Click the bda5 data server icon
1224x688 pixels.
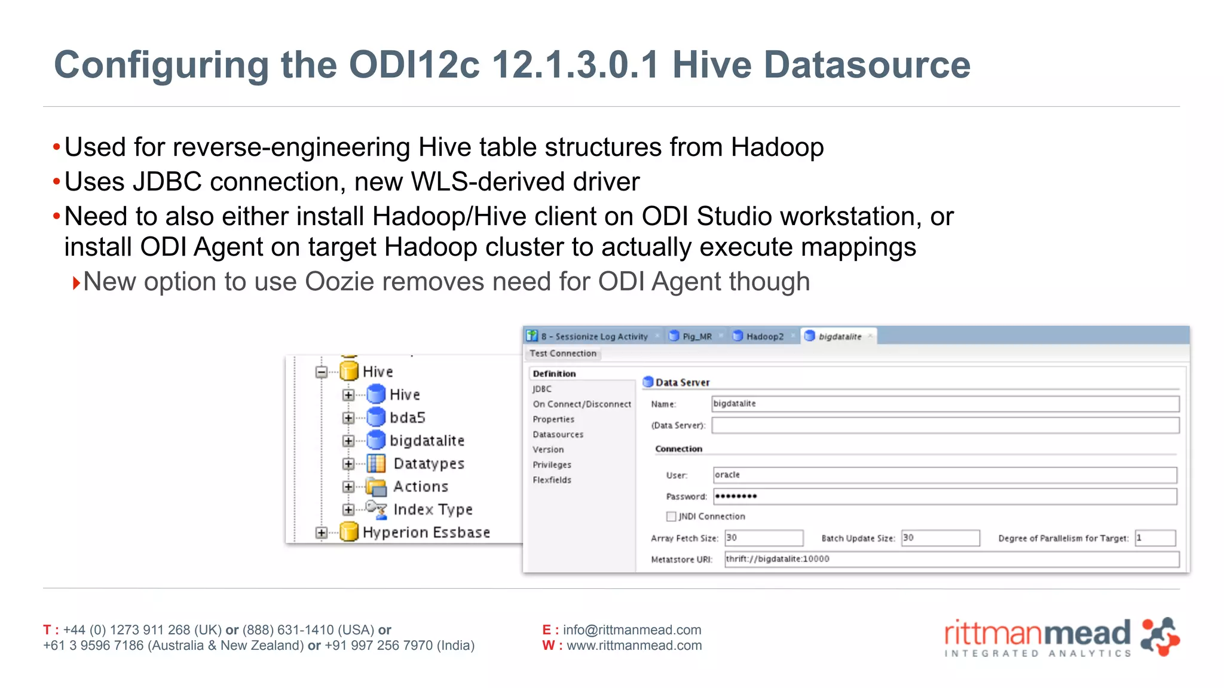(x=376, y=417)
